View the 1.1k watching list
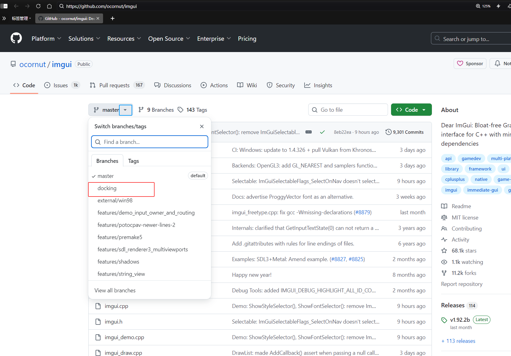 [x=462, y=262]
